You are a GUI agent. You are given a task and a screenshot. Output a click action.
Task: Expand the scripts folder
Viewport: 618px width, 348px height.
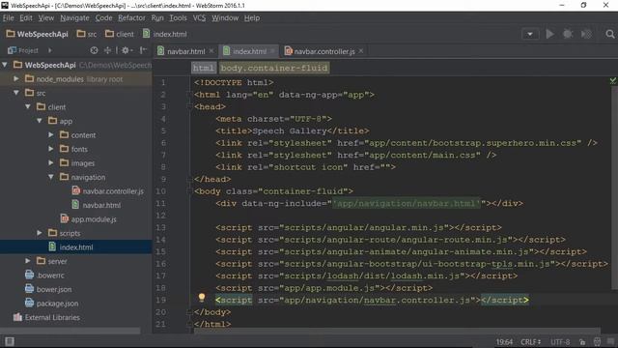point(40,233)
